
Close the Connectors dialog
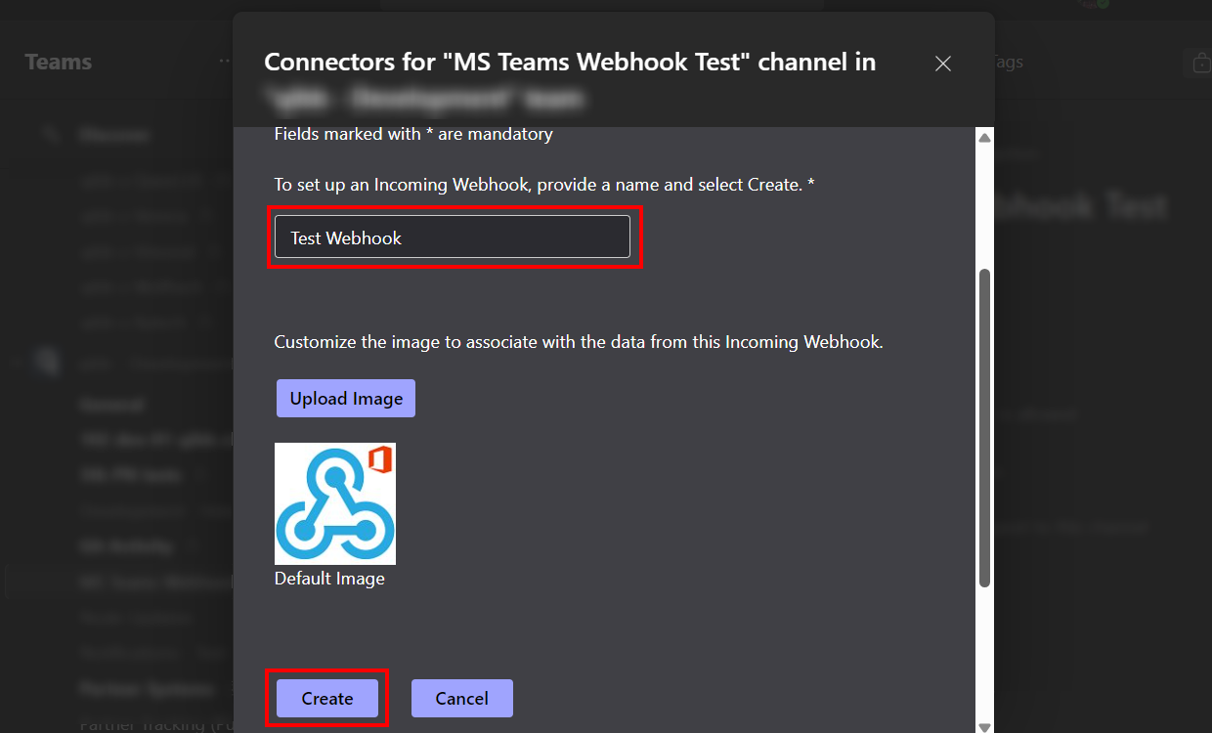pos(942,63)
